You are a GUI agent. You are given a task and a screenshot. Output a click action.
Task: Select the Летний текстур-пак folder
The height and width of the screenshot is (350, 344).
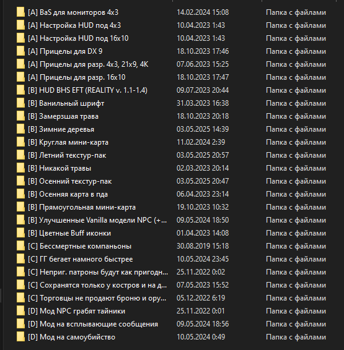[x=67, y=155]
